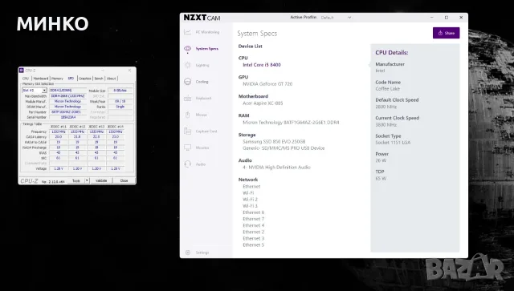Screen dimensions: 514x291
Task: Switch to the Graphics tab in CPU-Z
Action: point(84,79)
